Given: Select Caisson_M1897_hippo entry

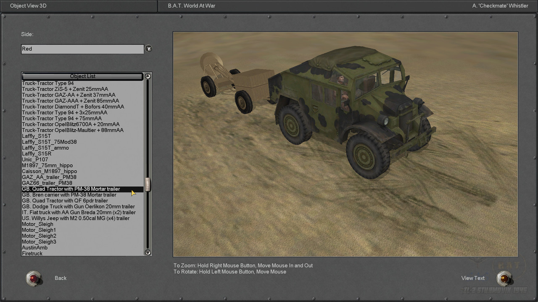Looking at the screenshot, I should click(x=82, y=171).
